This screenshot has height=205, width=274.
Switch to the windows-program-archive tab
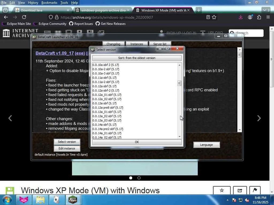point(103,10)
